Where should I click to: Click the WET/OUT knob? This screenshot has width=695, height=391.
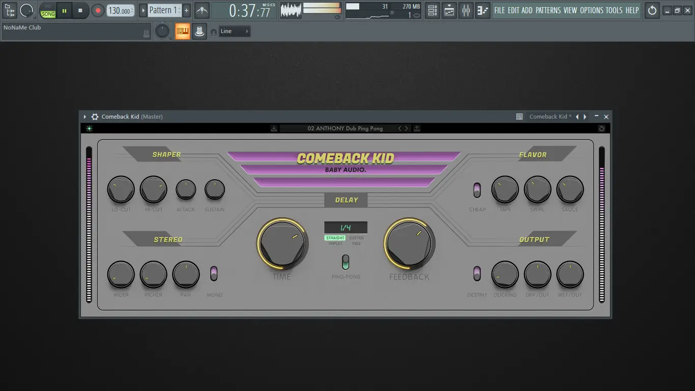(x=570, y=275)
